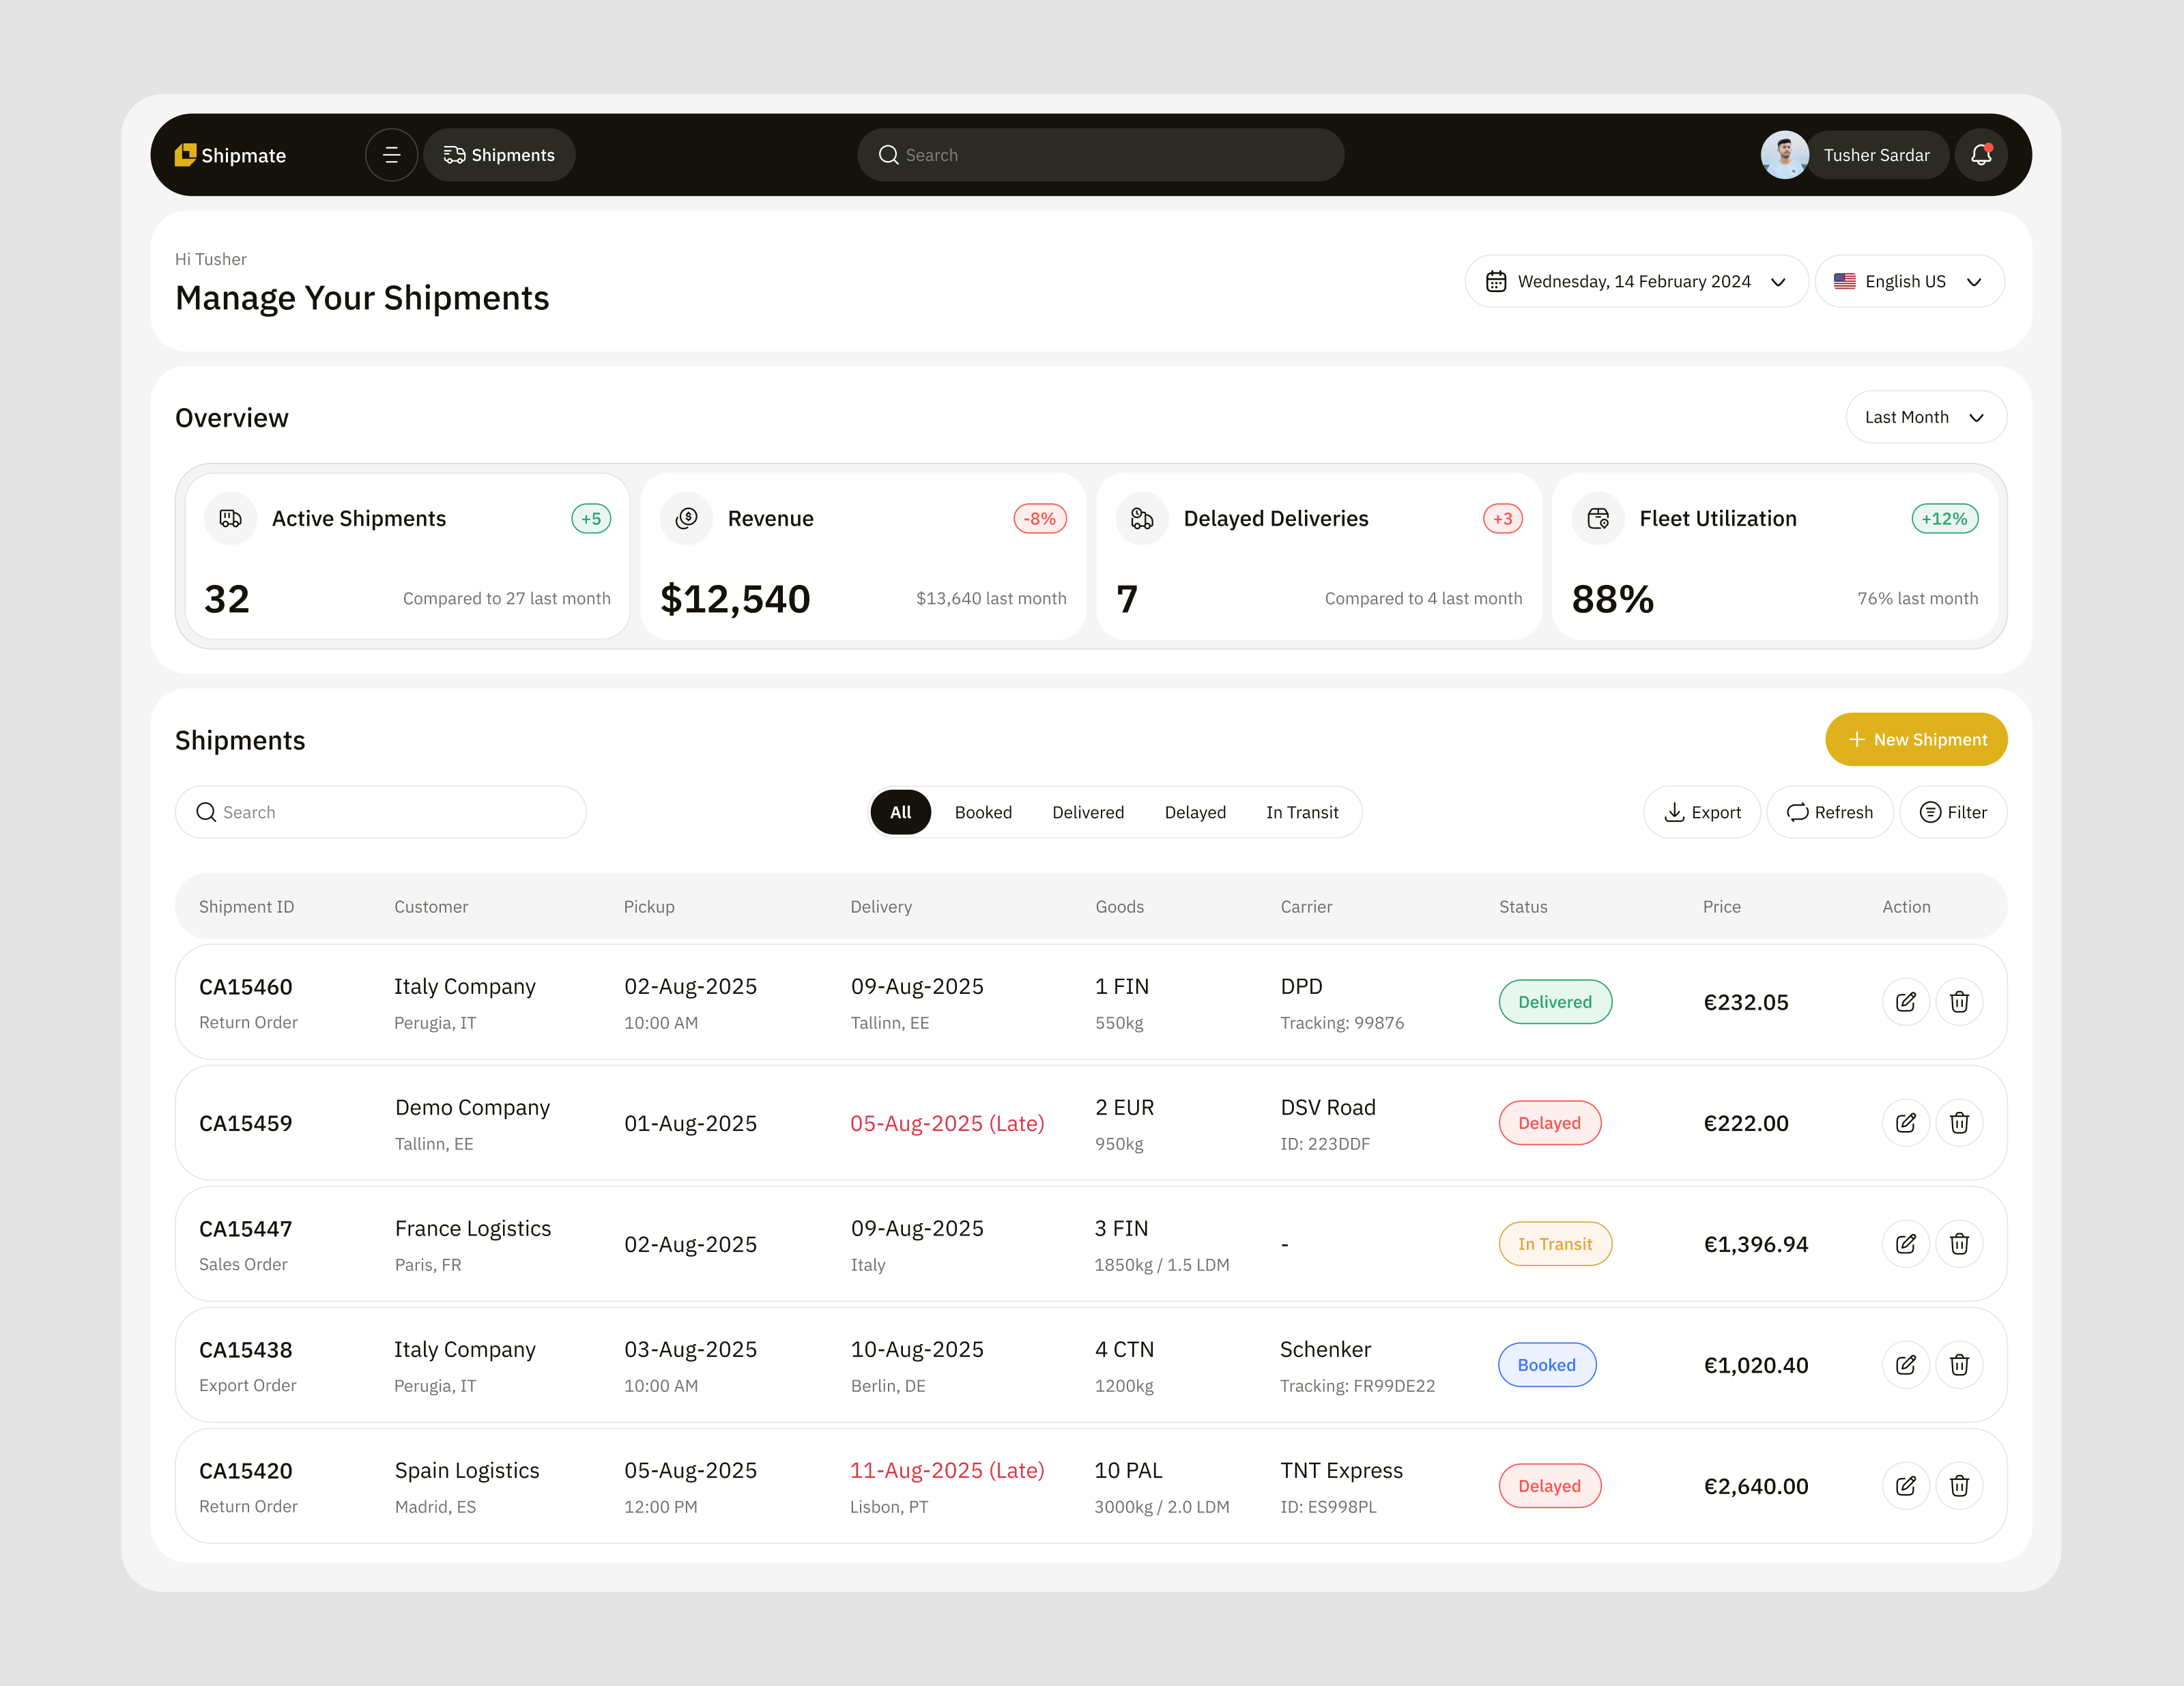The width and height of the screenshot is (2184, 1686).
Task: Delete shipment CA15438 using the trash icon
Action: coord(1960,1364)
